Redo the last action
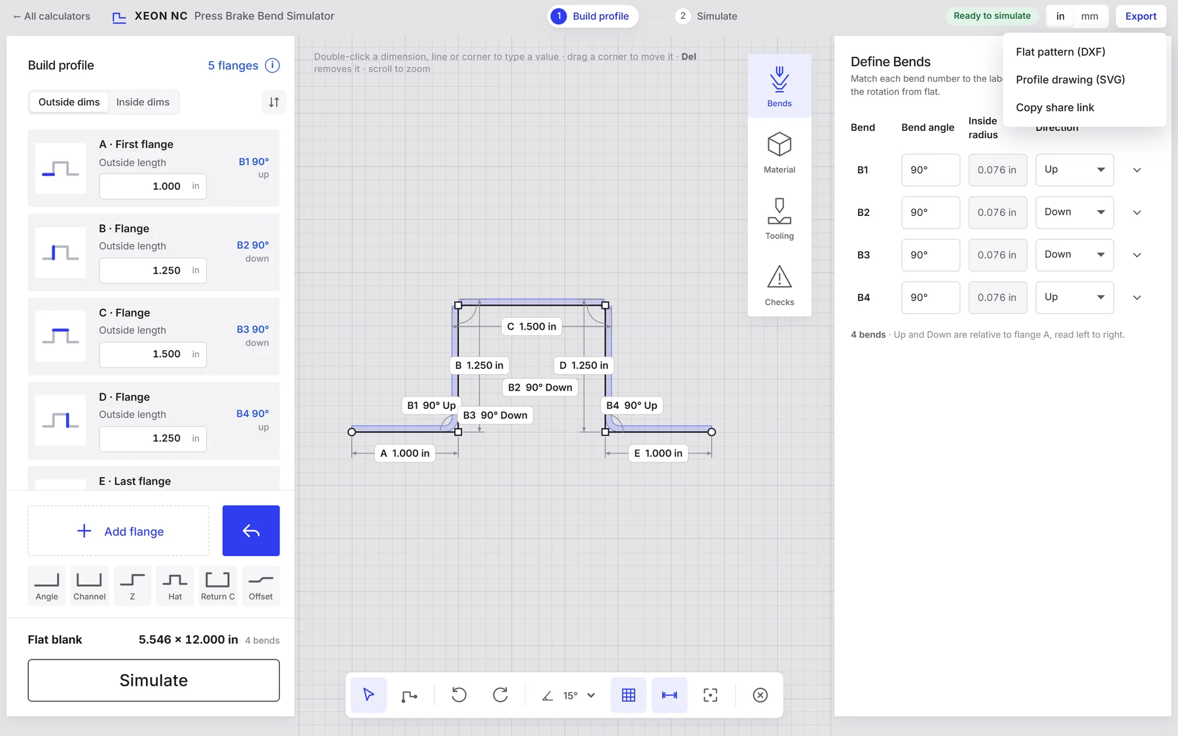The image size is (1178, 736). pos(501,695)
